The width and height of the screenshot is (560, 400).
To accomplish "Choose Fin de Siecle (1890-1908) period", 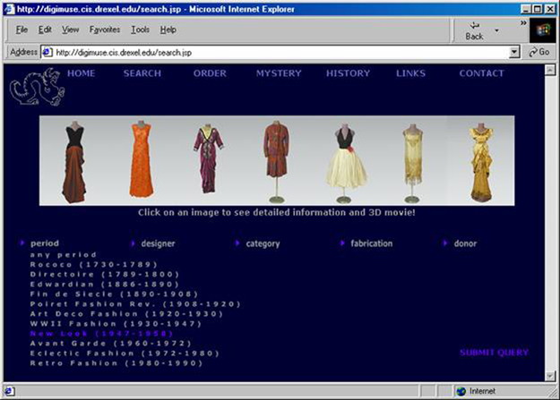I will (114, 294).
